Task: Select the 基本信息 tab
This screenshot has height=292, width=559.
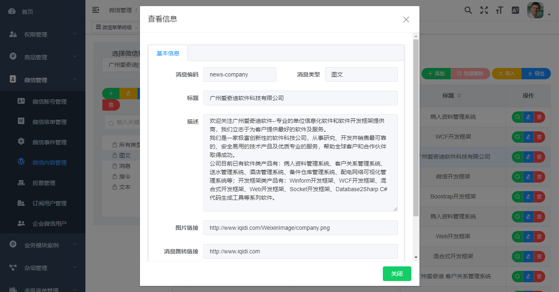Action: [168, 53]
